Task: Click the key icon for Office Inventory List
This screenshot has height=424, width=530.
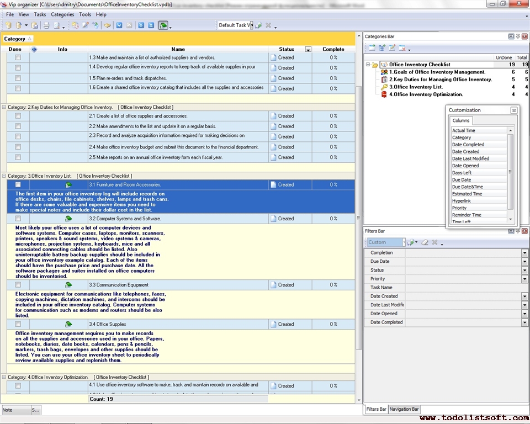Action: (384, 87)
